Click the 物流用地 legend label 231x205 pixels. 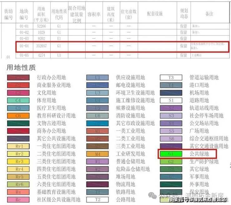pos(126,184)
